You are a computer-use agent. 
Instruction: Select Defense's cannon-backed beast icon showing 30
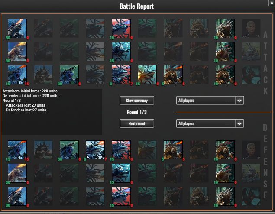pyautogui.click(x=17, y=196)
